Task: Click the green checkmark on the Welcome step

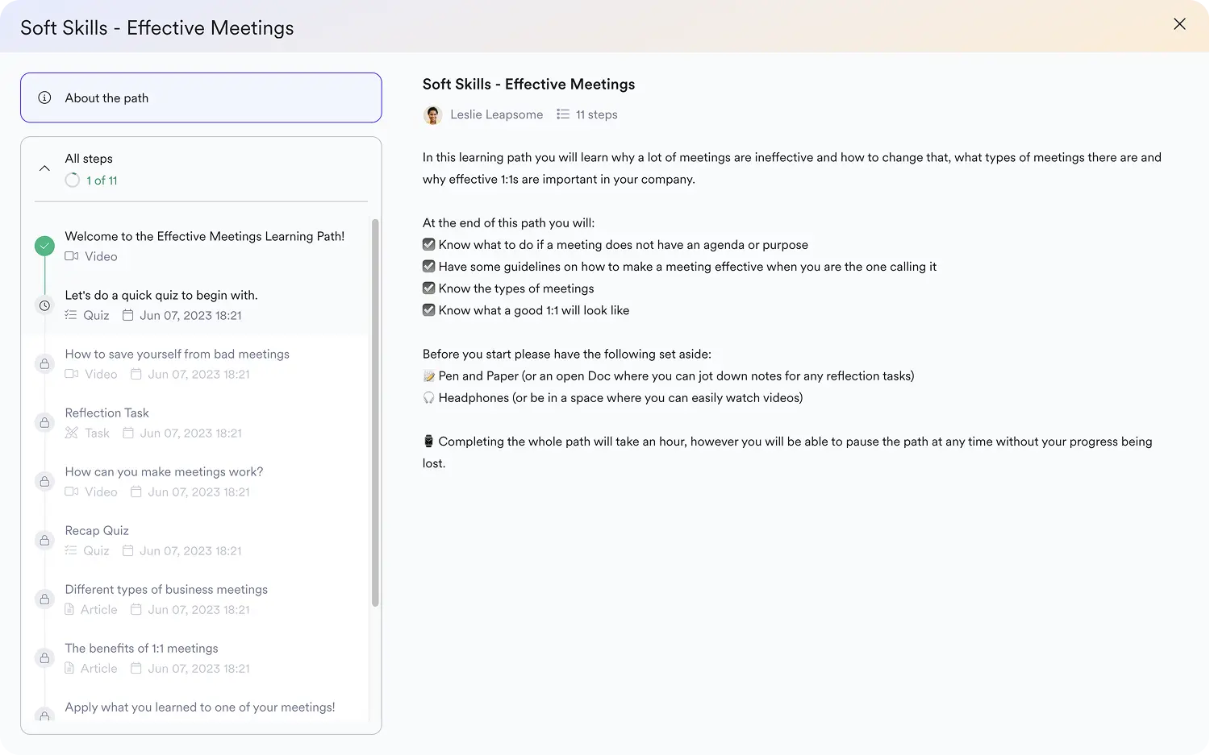Action: pyautogui.click(x=44, y=245)
